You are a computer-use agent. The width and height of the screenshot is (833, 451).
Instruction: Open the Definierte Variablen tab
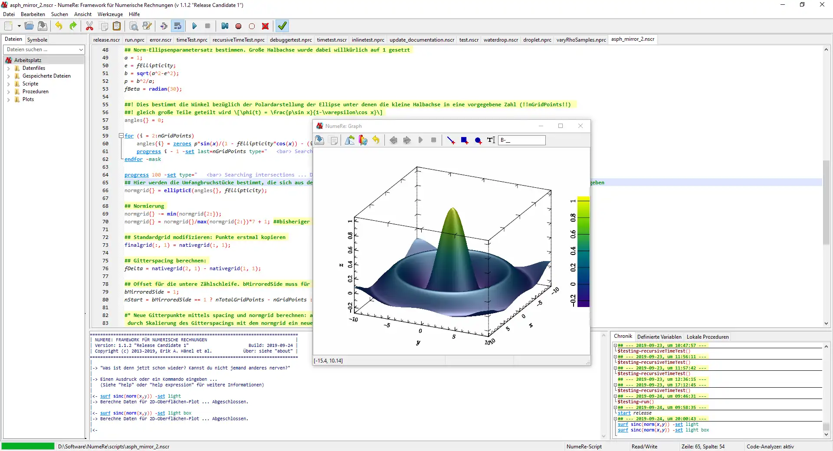point(659,337)
